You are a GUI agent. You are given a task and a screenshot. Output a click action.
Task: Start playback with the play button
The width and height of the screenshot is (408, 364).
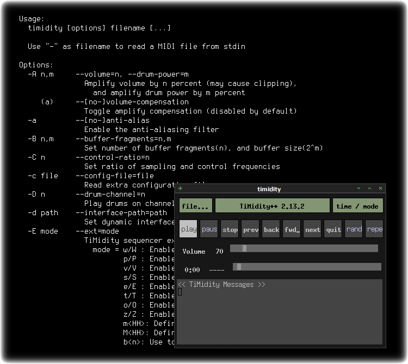point(188,229)
